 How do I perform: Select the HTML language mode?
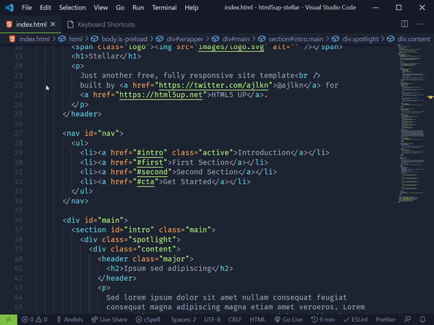click(258, 319)
